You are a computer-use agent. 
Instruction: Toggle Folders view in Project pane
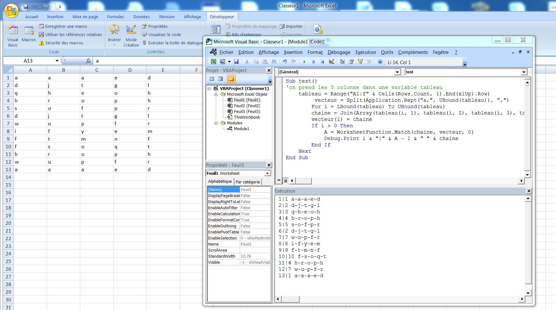231,79
